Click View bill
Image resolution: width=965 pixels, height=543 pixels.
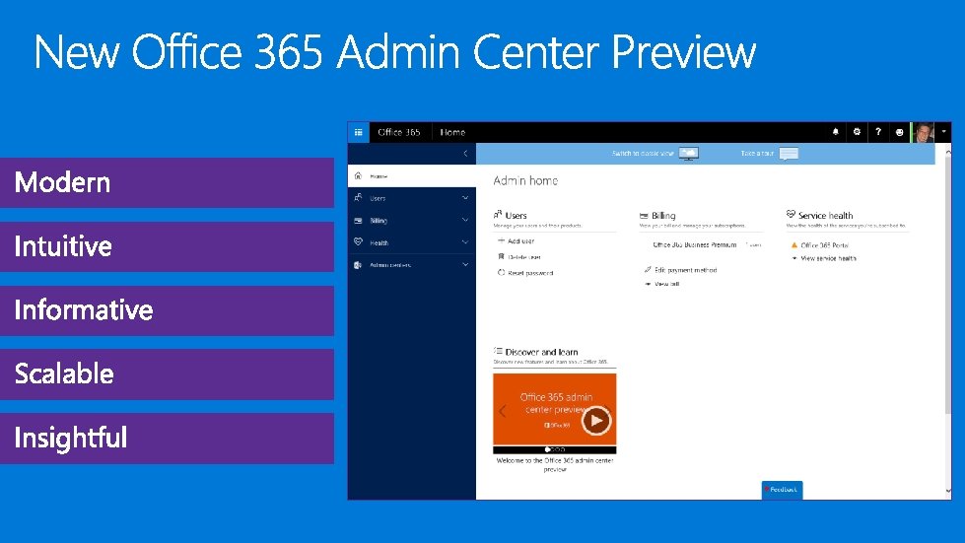[x=666, y=284]
